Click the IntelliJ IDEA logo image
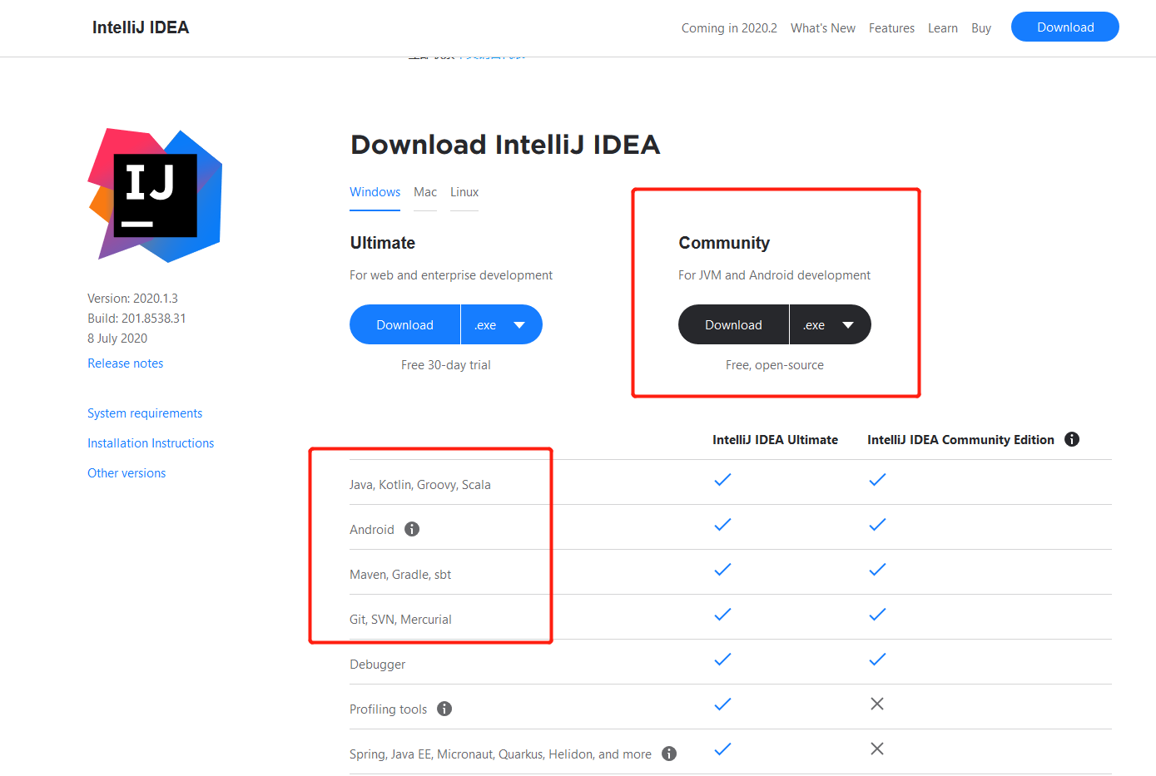The width and height of the screenshot is (1156, 776). [156, 195]
